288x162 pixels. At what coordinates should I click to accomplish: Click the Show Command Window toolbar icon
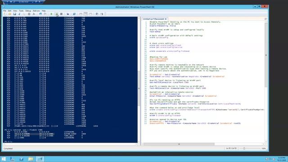point(97,14)
